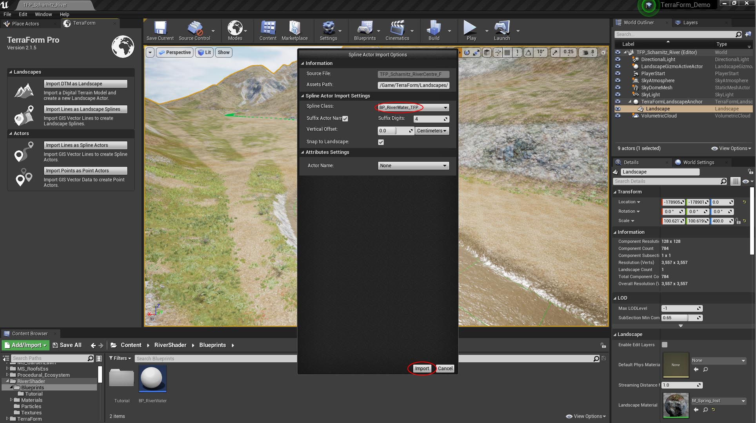Screen dimensions: 756x423
Task: Click the Spline Actors pin icon
Action: (24, 152)
